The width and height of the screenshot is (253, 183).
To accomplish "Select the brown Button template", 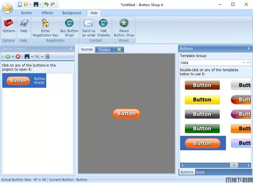I will point(202,85).
